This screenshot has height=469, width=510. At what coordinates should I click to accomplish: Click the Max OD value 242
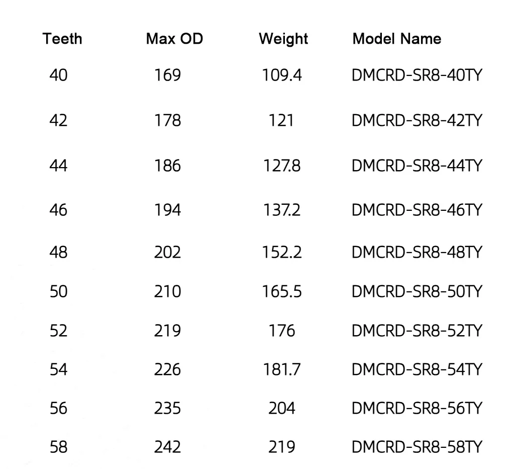pos(167,447)
